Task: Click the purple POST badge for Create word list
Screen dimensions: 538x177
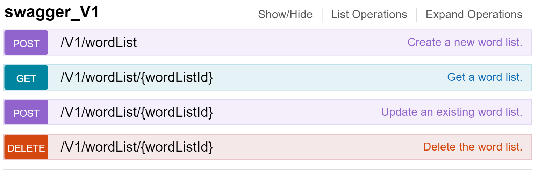Action: pos(26,43)
